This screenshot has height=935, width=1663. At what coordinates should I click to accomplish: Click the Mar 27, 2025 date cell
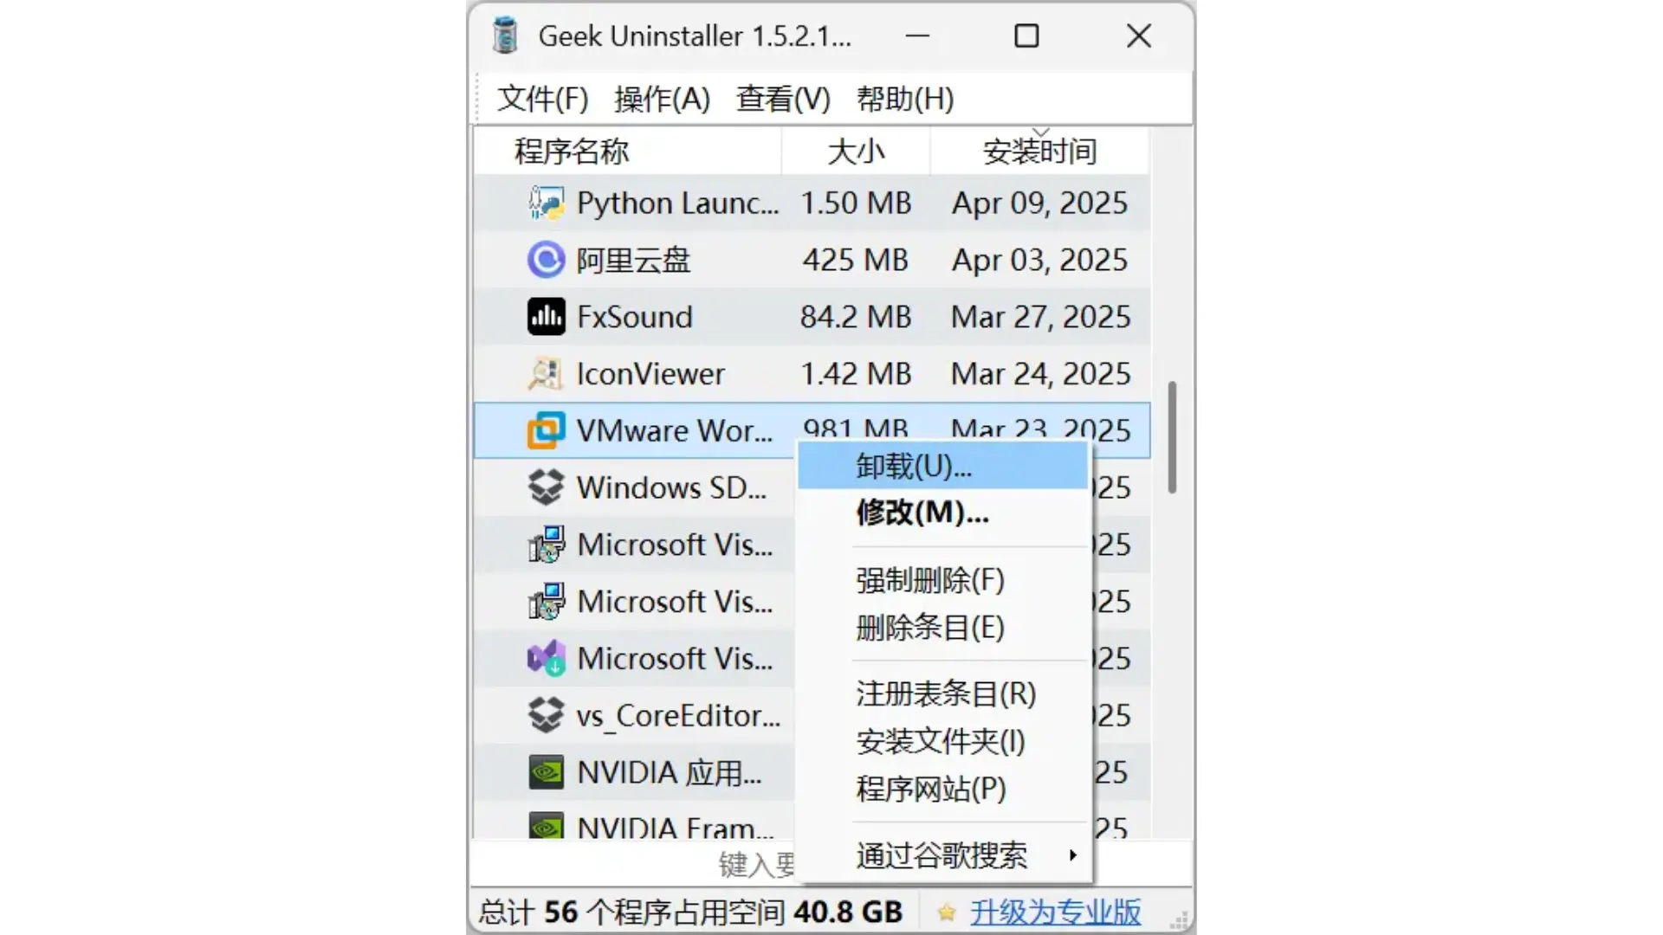1040,317
